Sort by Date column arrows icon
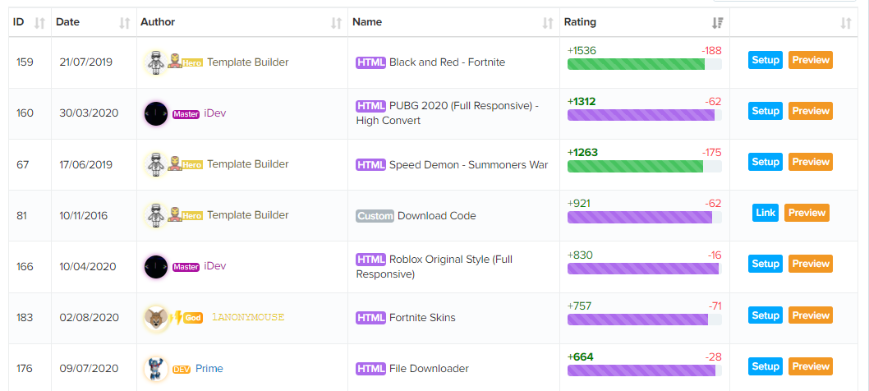Screen dimensions: 869x391 click(x=125, y=23)
